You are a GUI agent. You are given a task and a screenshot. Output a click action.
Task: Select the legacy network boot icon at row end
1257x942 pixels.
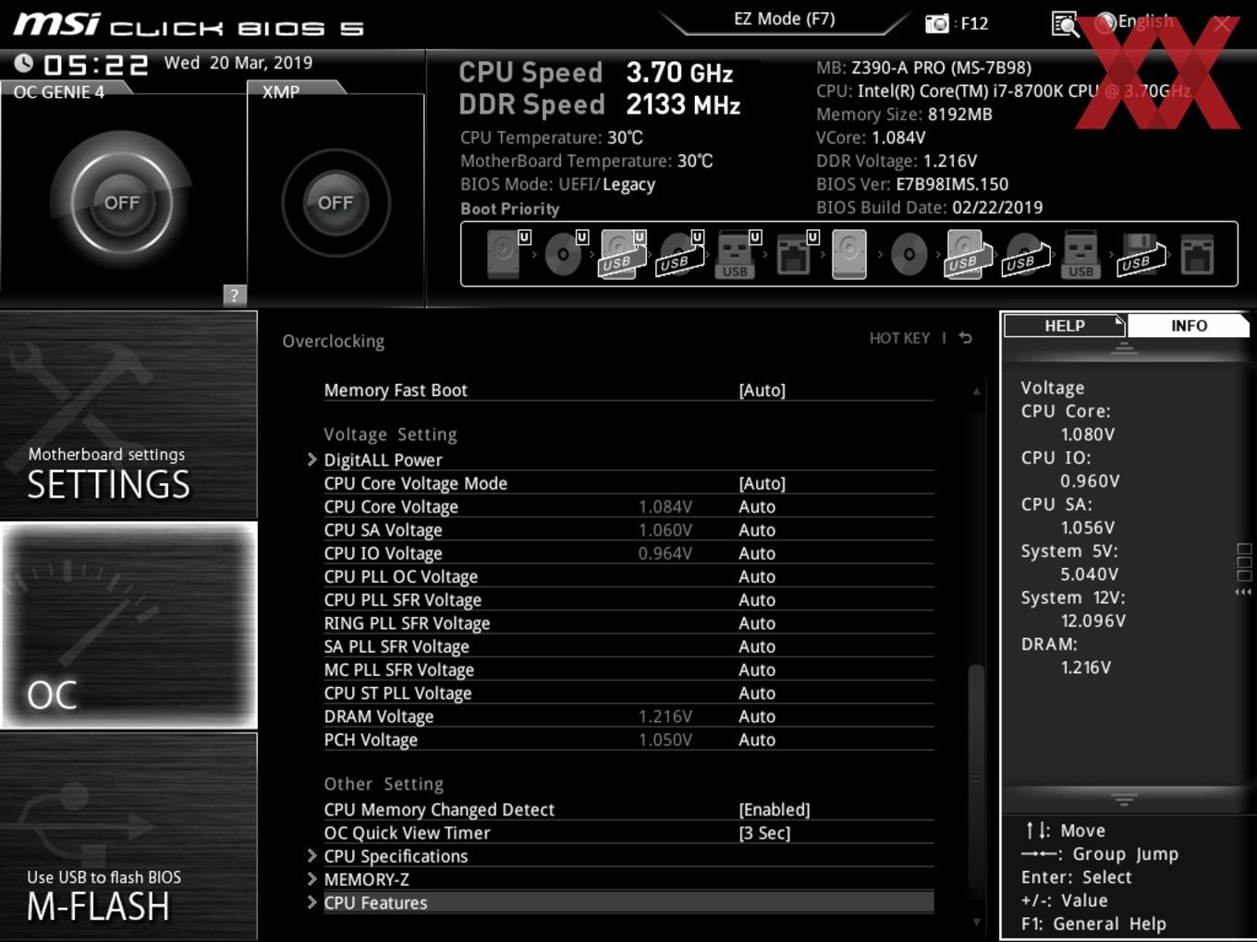pos(1197,254)
